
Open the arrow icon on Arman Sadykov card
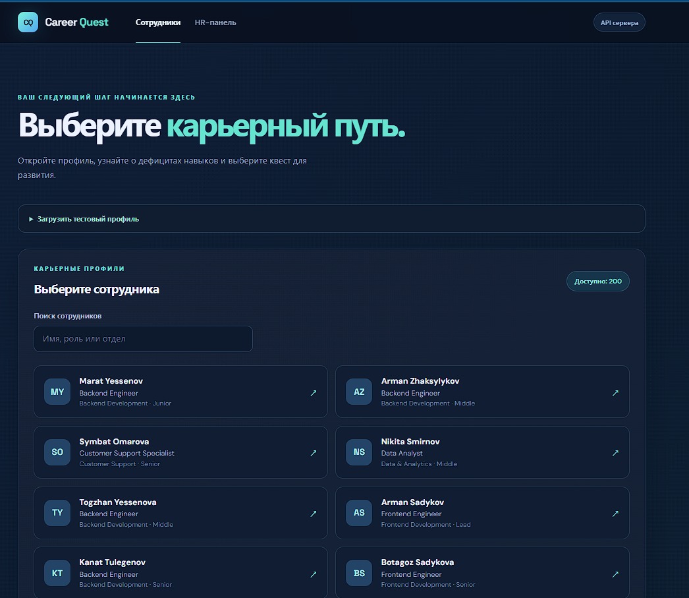615,513
